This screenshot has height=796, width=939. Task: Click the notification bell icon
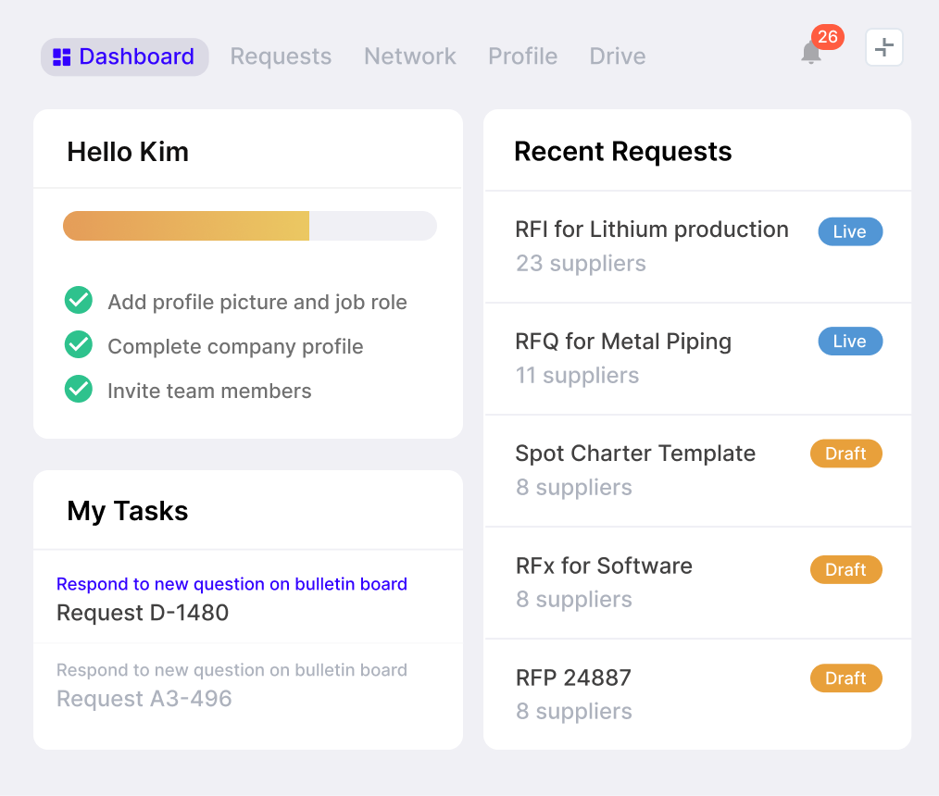[810, 54]
